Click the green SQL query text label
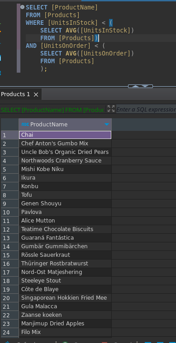This screenshot has height=343, width=176. pos(52,110)
